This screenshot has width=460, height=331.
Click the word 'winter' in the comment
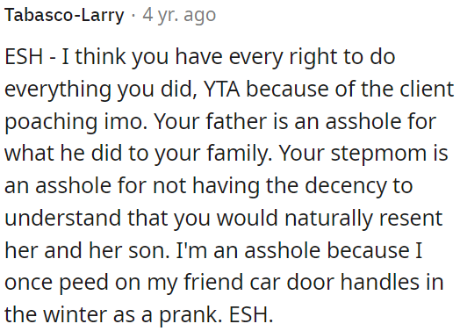pyautogui.click(x=75, y=314)
